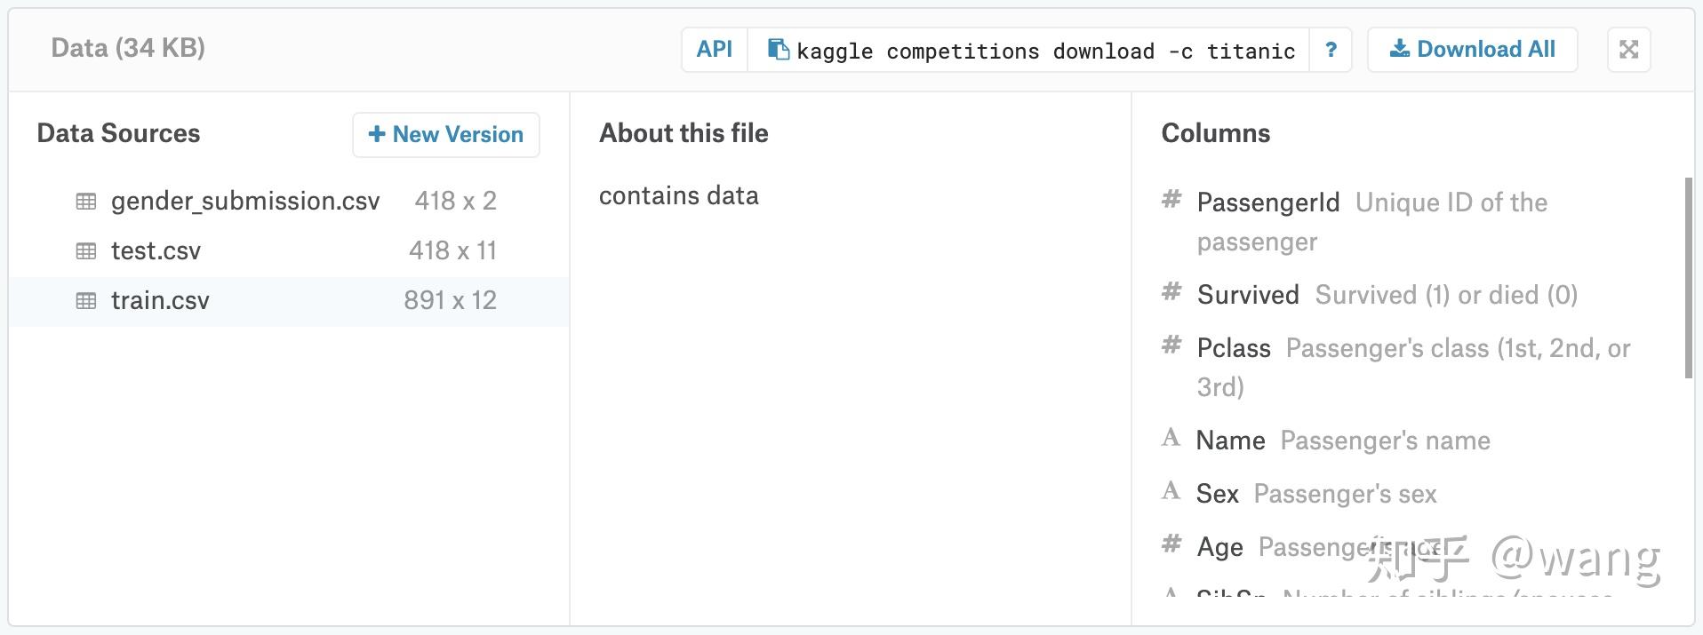Select train.csv data source

click(x=161, y=301)
